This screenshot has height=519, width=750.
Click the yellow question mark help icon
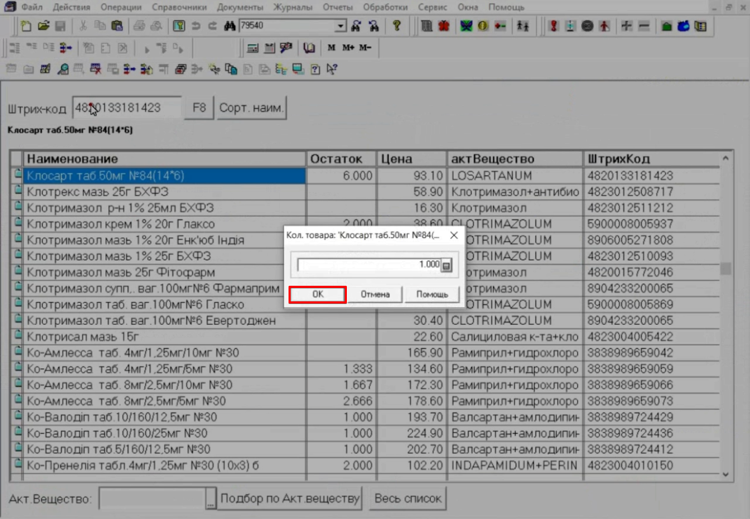point(397,26)
